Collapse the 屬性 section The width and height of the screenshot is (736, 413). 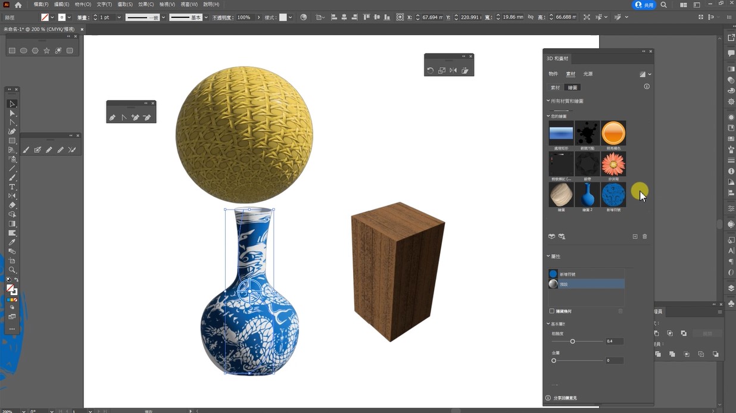click(548, 256)
